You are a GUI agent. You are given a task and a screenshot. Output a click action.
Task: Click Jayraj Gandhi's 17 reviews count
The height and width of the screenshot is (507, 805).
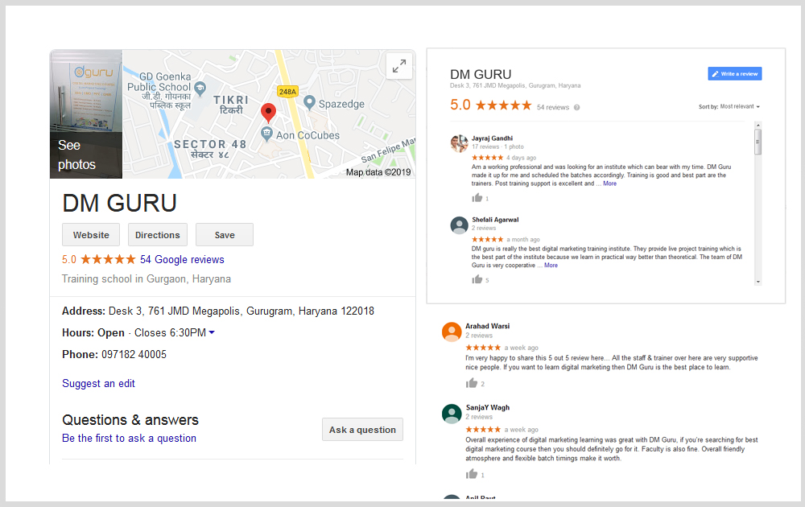click(x=485, y=146)
